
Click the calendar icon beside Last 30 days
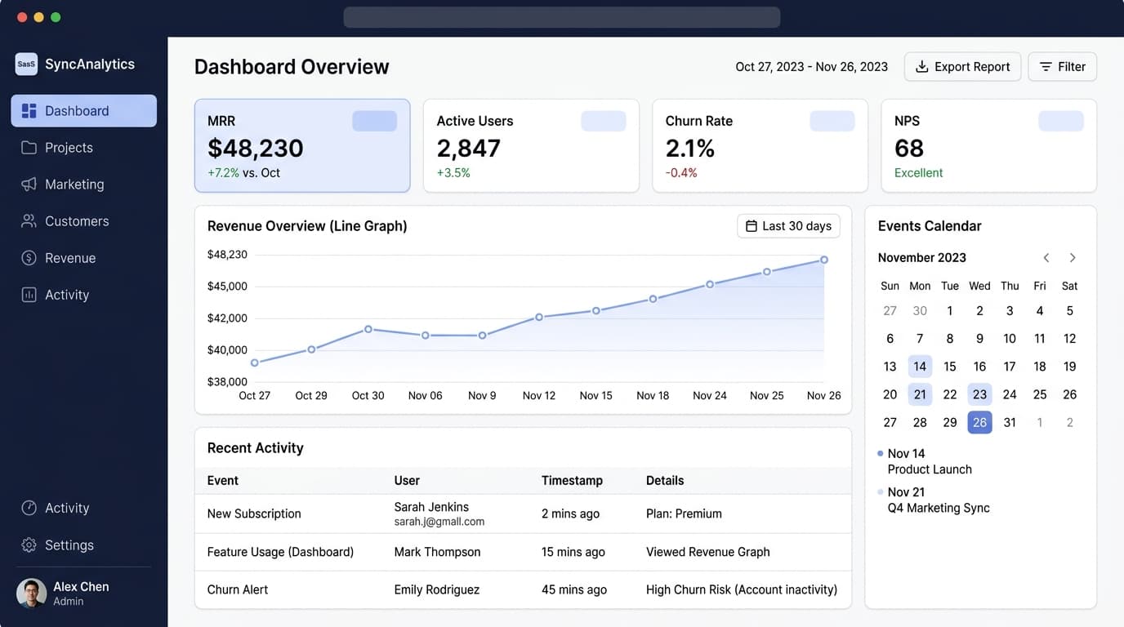pos(752,226)
